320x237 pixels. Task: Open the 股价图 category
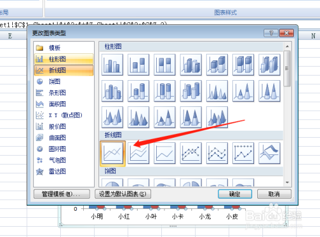(x=64, y=126)
